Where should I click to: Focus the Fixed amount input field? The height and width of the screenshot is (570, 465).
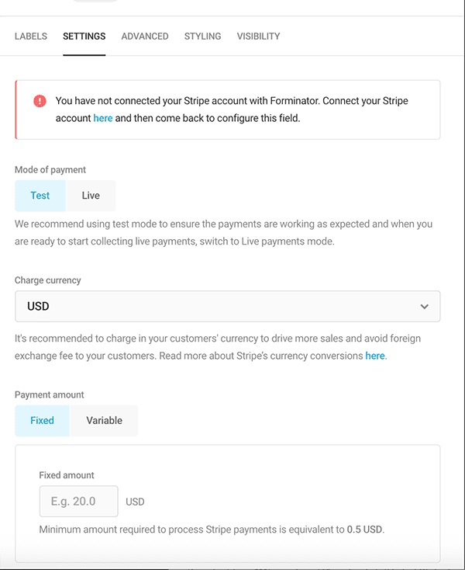(x=78, y=502)
